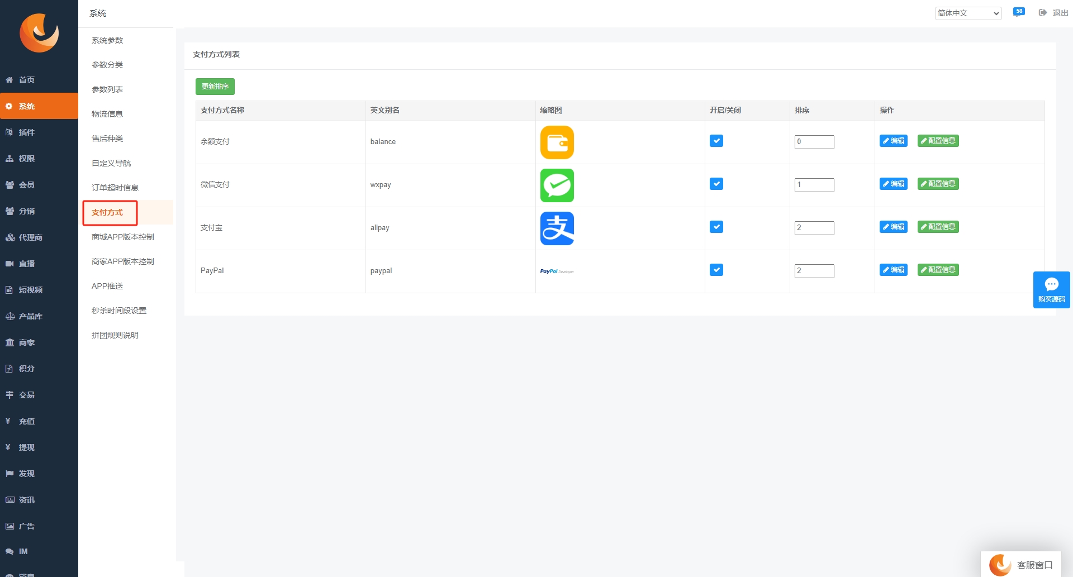The image size is (1073, 577).
Task: Click the 微信支付 green thumbnail
Action: click(x=557, y=185)
